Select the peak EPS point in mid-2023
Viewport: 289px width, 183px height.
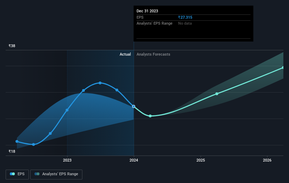tap(100, 83)
